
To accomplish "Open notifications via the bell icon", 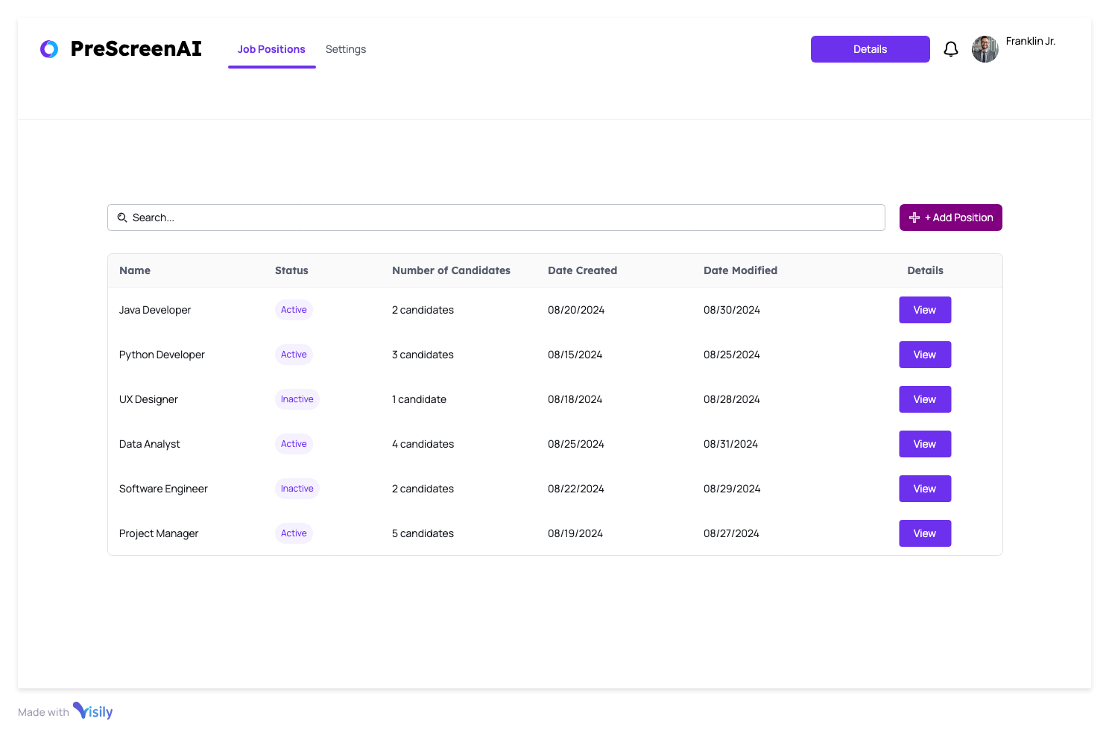I will pyautogui.click(x=951, y=48).
